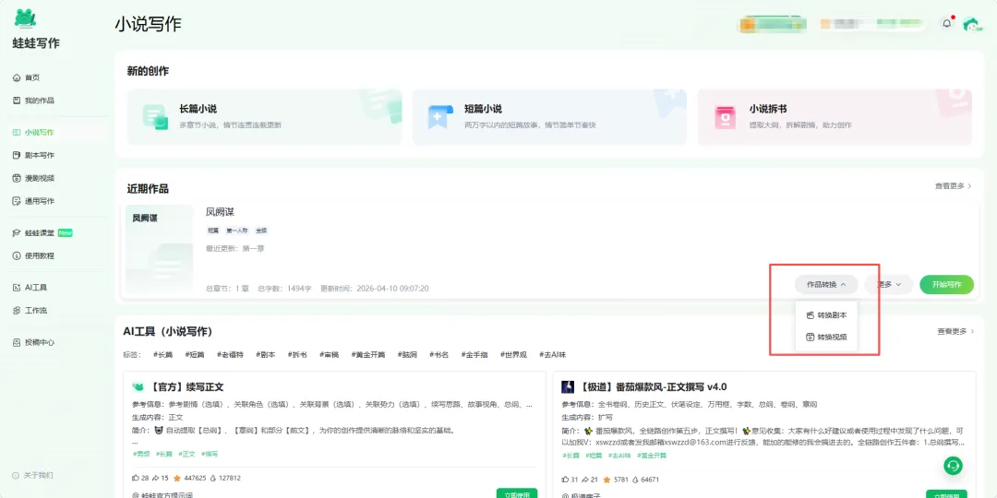Image resolution: width=997 pixels, height=498 pixels.
Task: Filter by the #金手指 tag
Action: pos(474,354)
